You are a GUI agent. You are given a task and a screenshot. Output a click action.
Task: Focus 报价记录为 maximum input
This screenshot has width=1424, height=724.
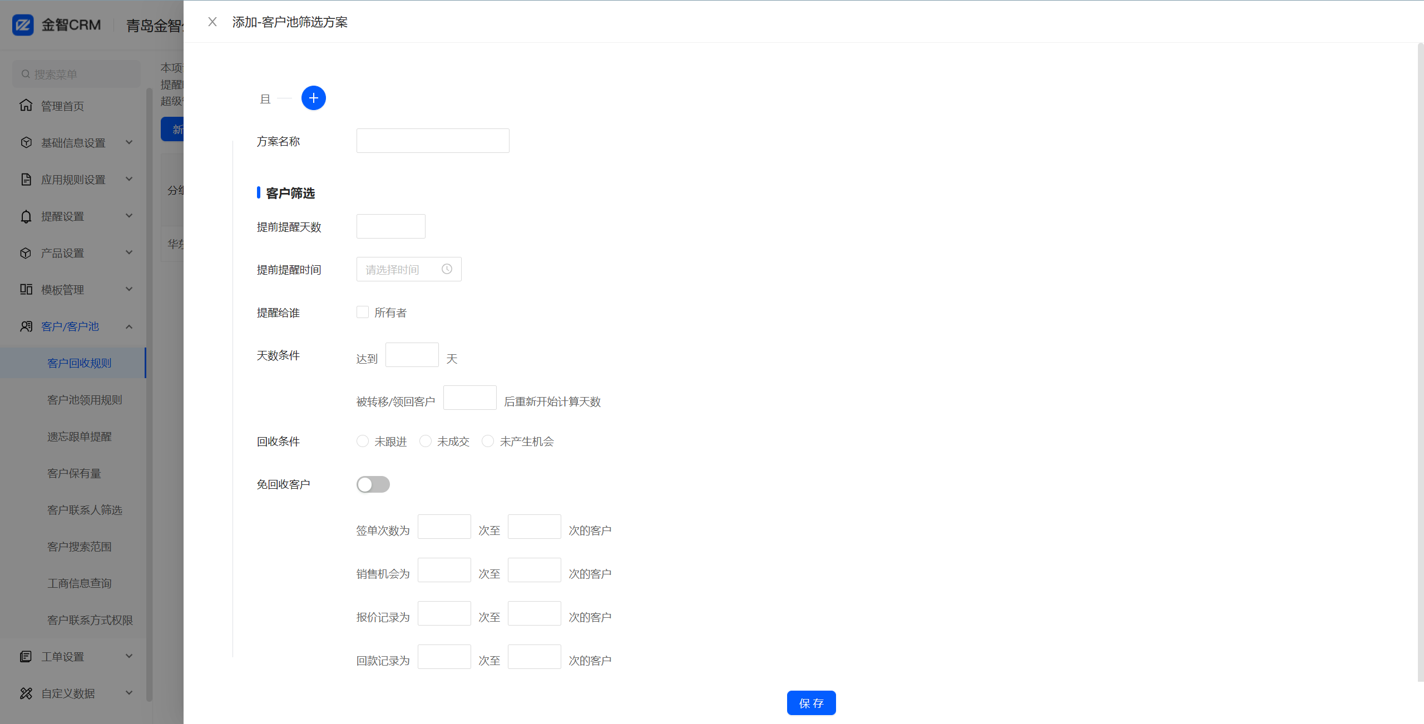[535, 613]
